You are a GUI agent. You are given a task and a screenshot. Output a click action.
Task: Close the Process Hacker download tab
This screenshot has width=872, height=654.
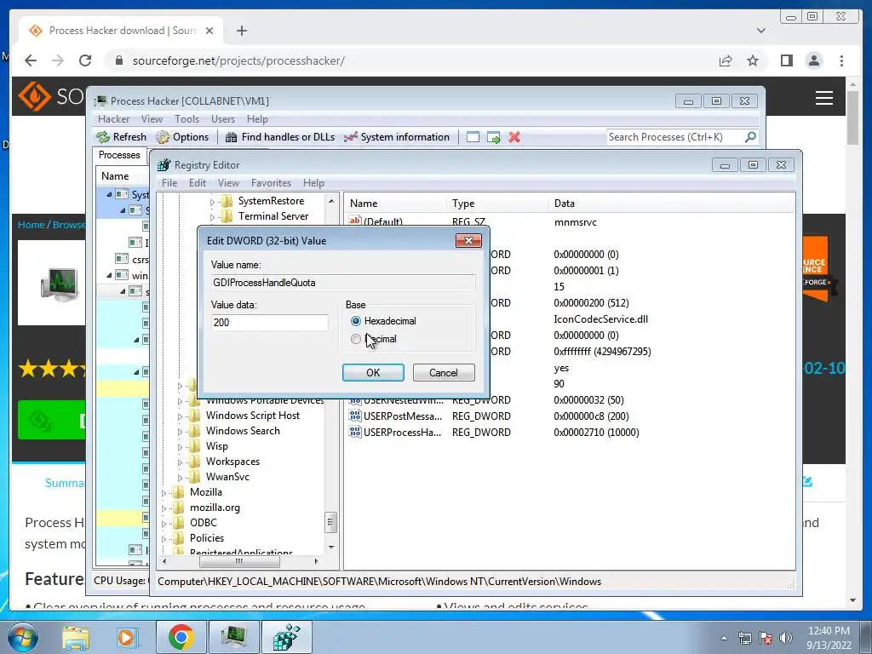(209, 31)
